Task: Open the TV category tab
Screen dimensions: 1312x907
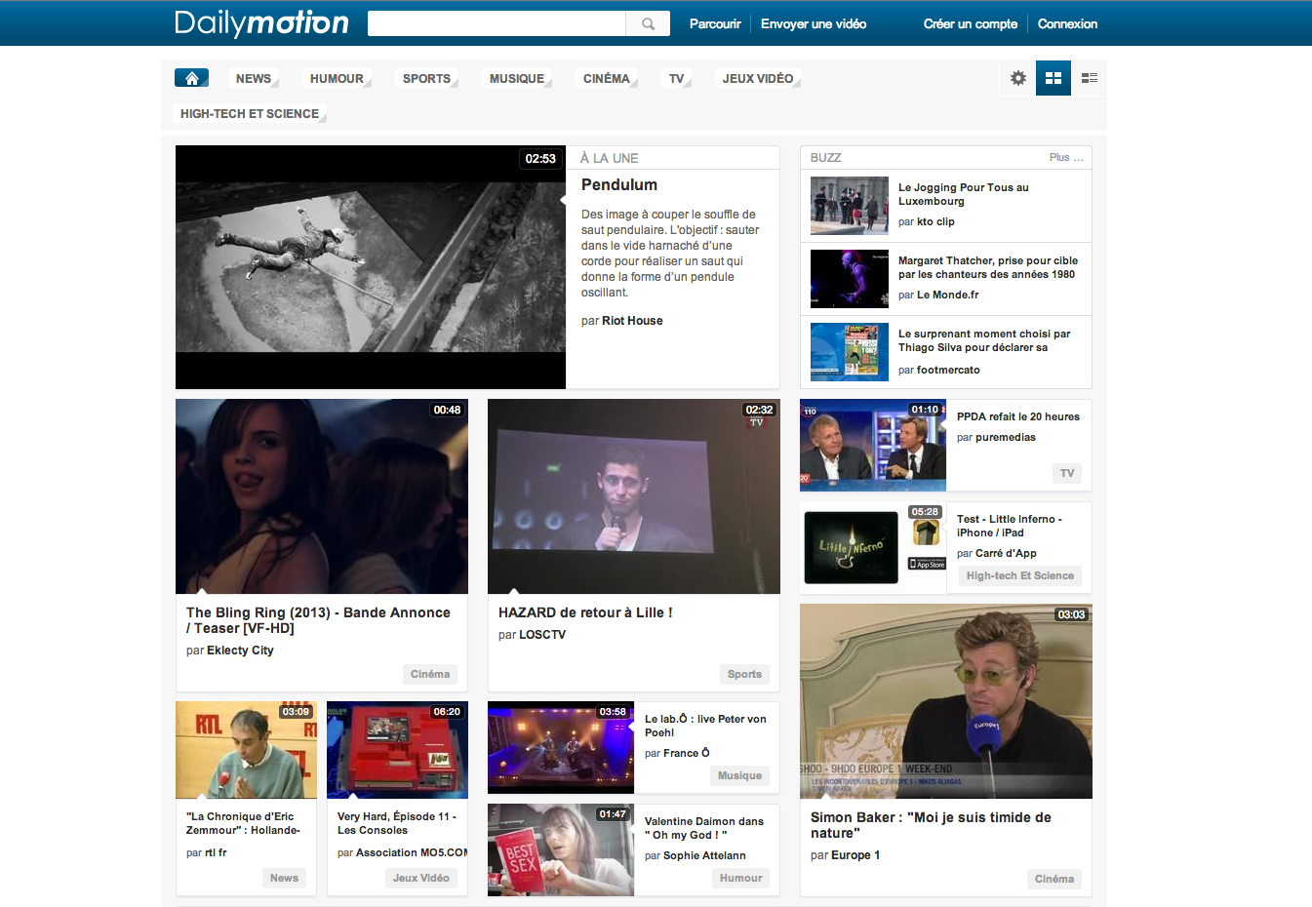Action: (x=676, y=78)
